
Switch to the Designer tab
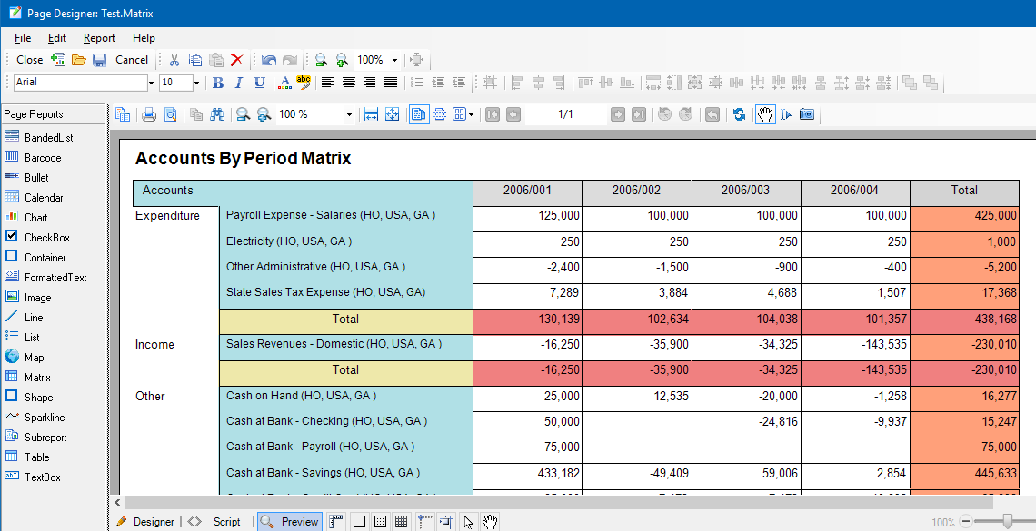coord(145,522)
